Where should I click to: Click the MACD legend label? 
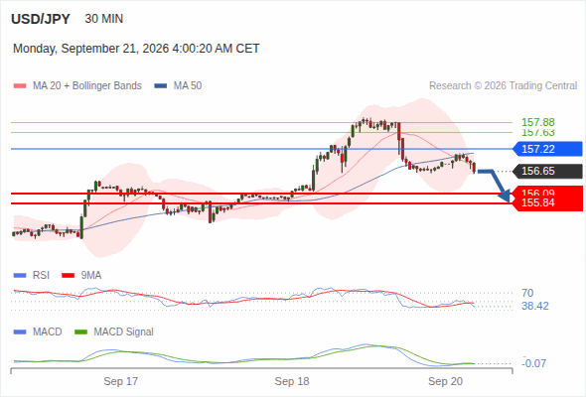(x=47, y=332)
